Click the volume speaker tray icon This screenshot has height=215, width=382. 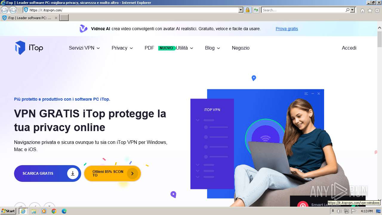(x=339, y=211)
